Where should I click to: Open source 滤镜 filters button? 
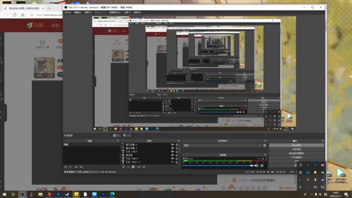pos(127,136)
